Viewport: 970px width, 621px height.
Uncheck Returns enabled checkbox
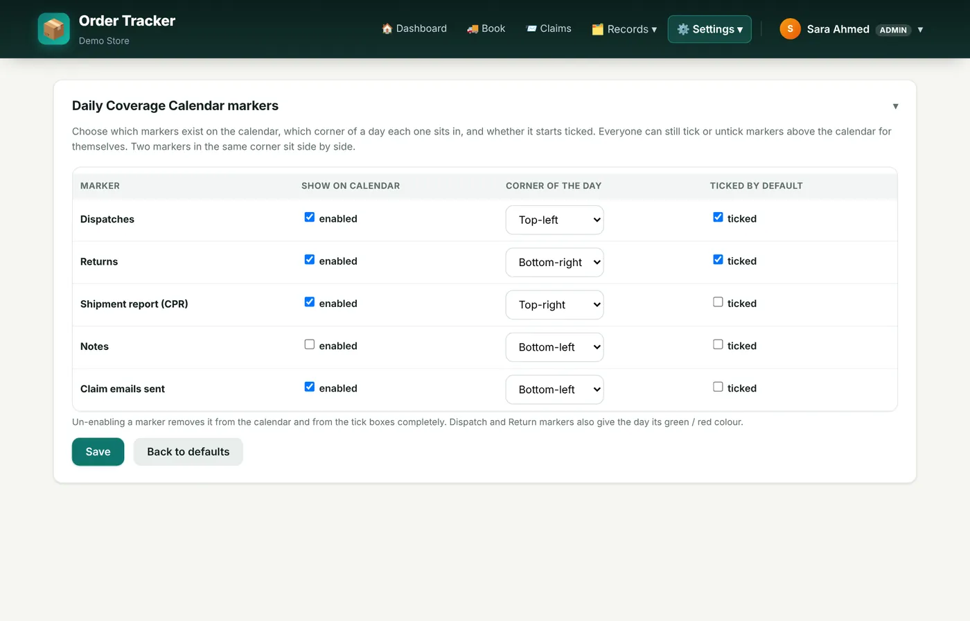[x=310, y=260]
